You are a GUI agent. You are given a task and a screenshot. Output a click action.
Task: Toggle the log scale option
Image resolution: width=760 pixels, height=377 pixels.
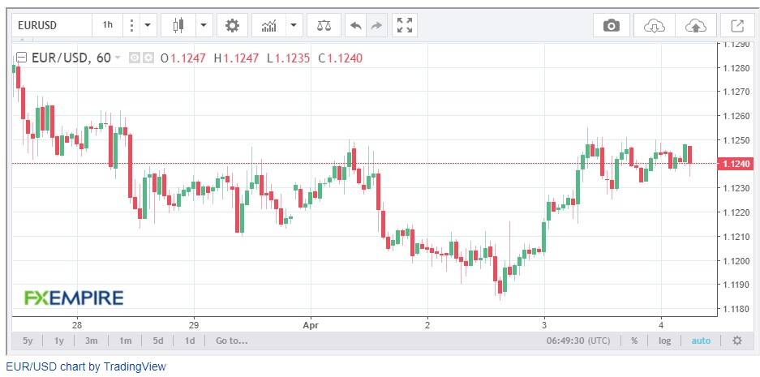click(x=664, y=341)
